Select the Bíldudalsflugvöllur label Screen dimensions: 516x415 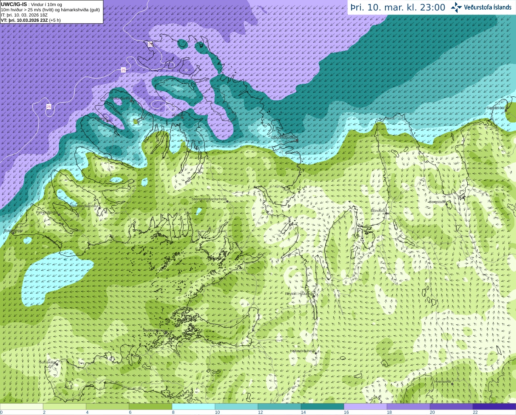pos(84,205)
